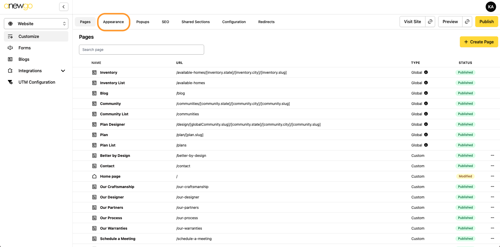This screenshot has height=247, width=500.
Task: Click link icon next to Preview button
Action: [467, 22]
